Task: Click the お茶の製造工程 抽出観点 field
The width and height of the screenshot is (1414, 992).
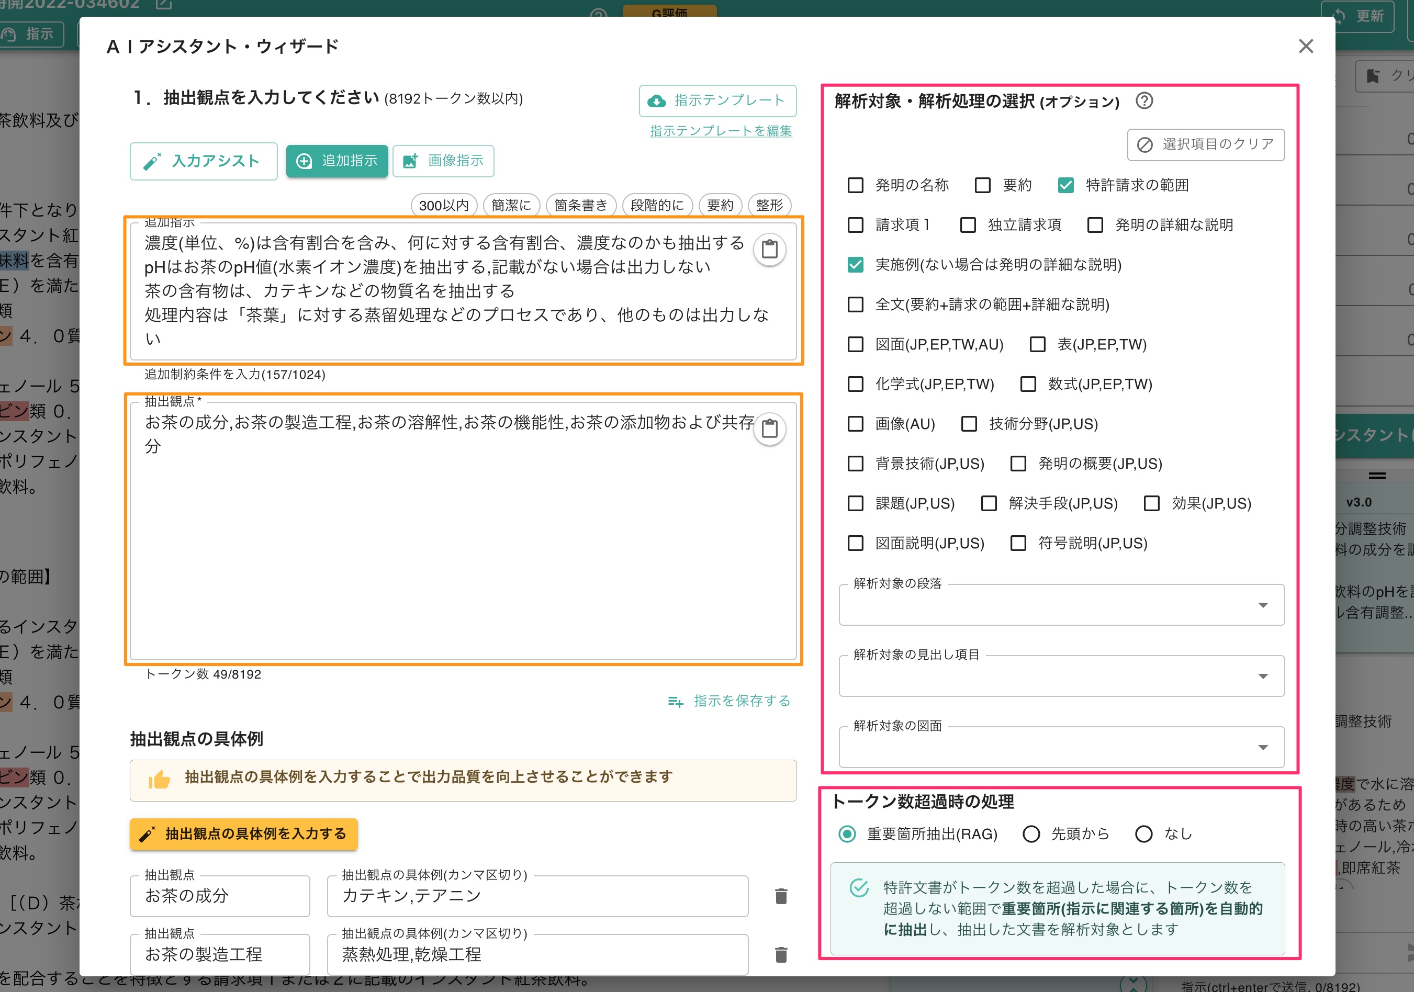Action: 220,954
